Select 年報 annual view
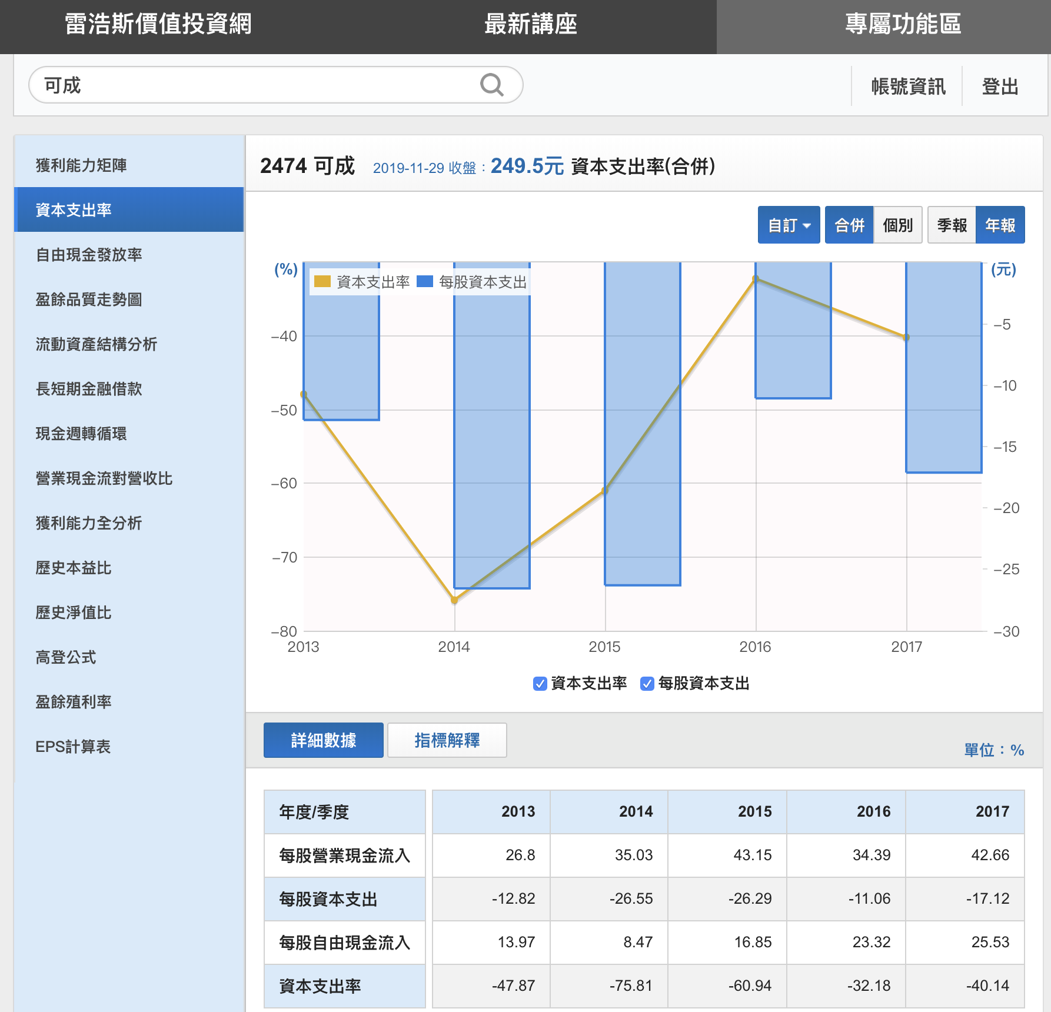This screenshot has width=1051, height=1012. pos(1000,225)
